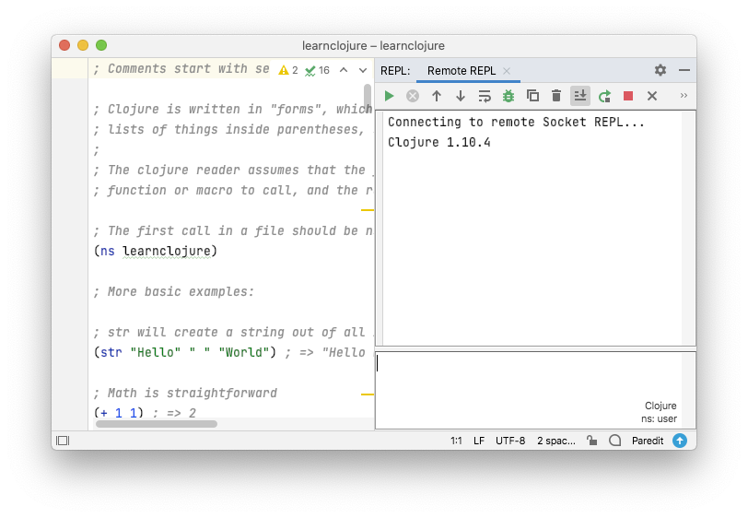Click the "ns: user" label in REPL
The height and width of the screenshot is (518, 748).
pyautogui.click(x=659, y=418)
